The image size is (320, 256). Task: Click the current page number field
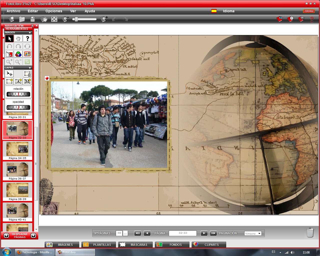tap(183, 233)
